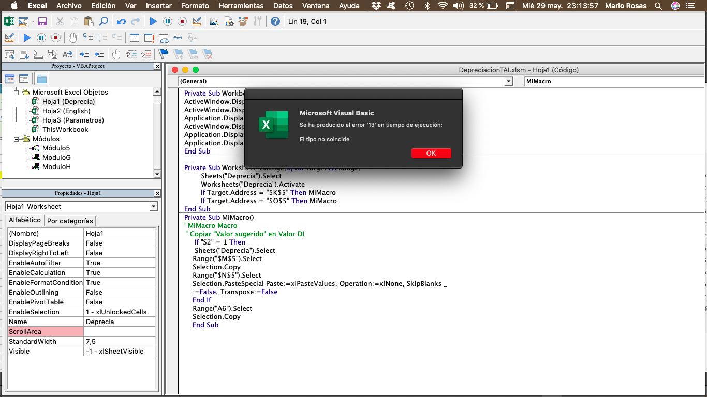Select ThisWorkbook in the project tree
Viewport: 707px width, 397px height.
point(65,129)
